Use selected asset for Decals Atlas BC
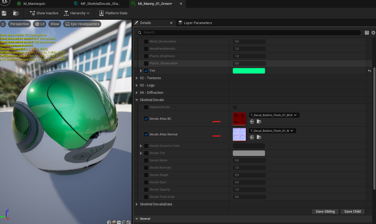The width and height of the screenshot is (376, 224). (x=252, y=122)
